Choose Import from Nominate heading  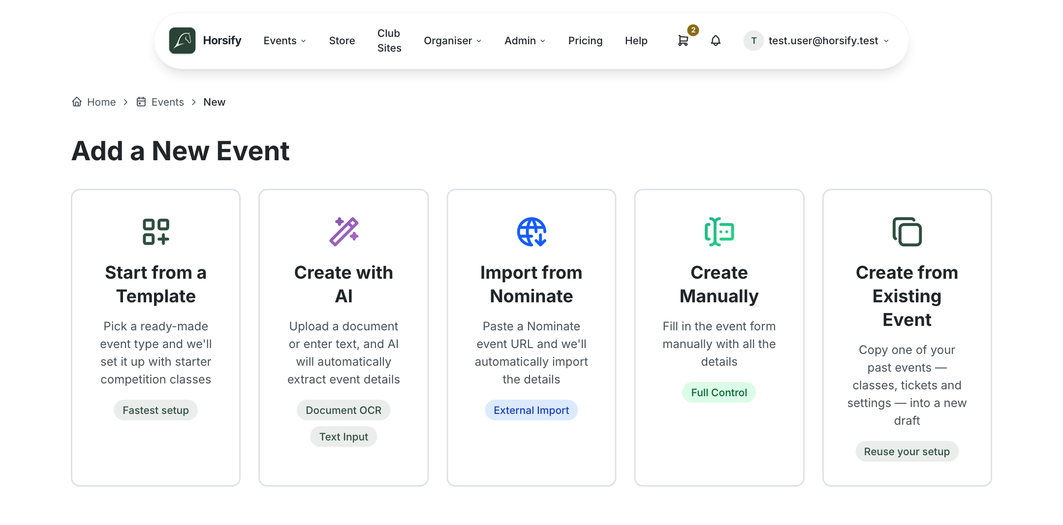pyautogui.click(x=531, y=284)
